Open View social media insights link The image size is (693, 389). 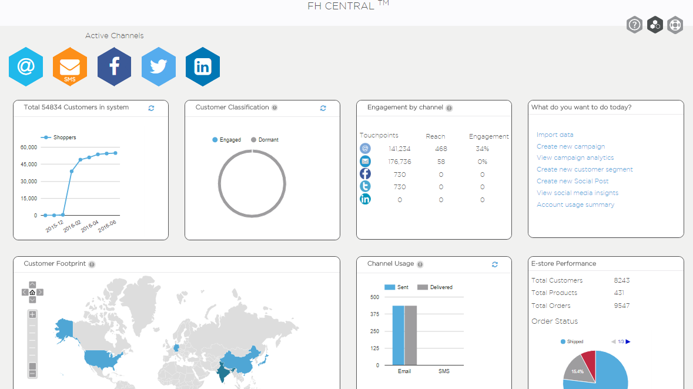click(x=577, y=193)
